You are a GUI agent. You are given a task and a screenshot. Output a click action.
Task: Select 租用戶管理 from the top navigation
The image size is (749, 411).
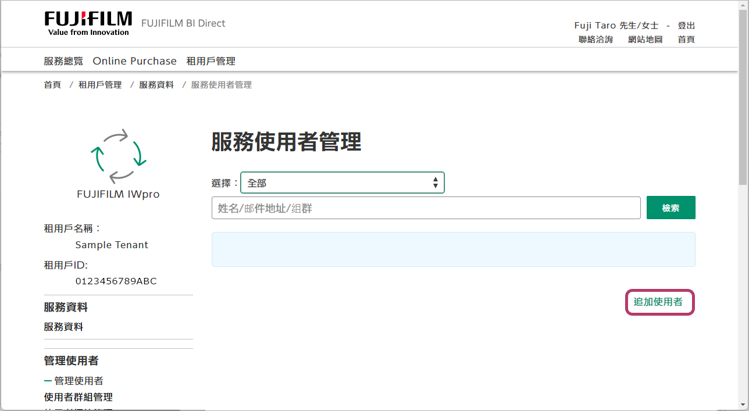[x=211, y=60]
